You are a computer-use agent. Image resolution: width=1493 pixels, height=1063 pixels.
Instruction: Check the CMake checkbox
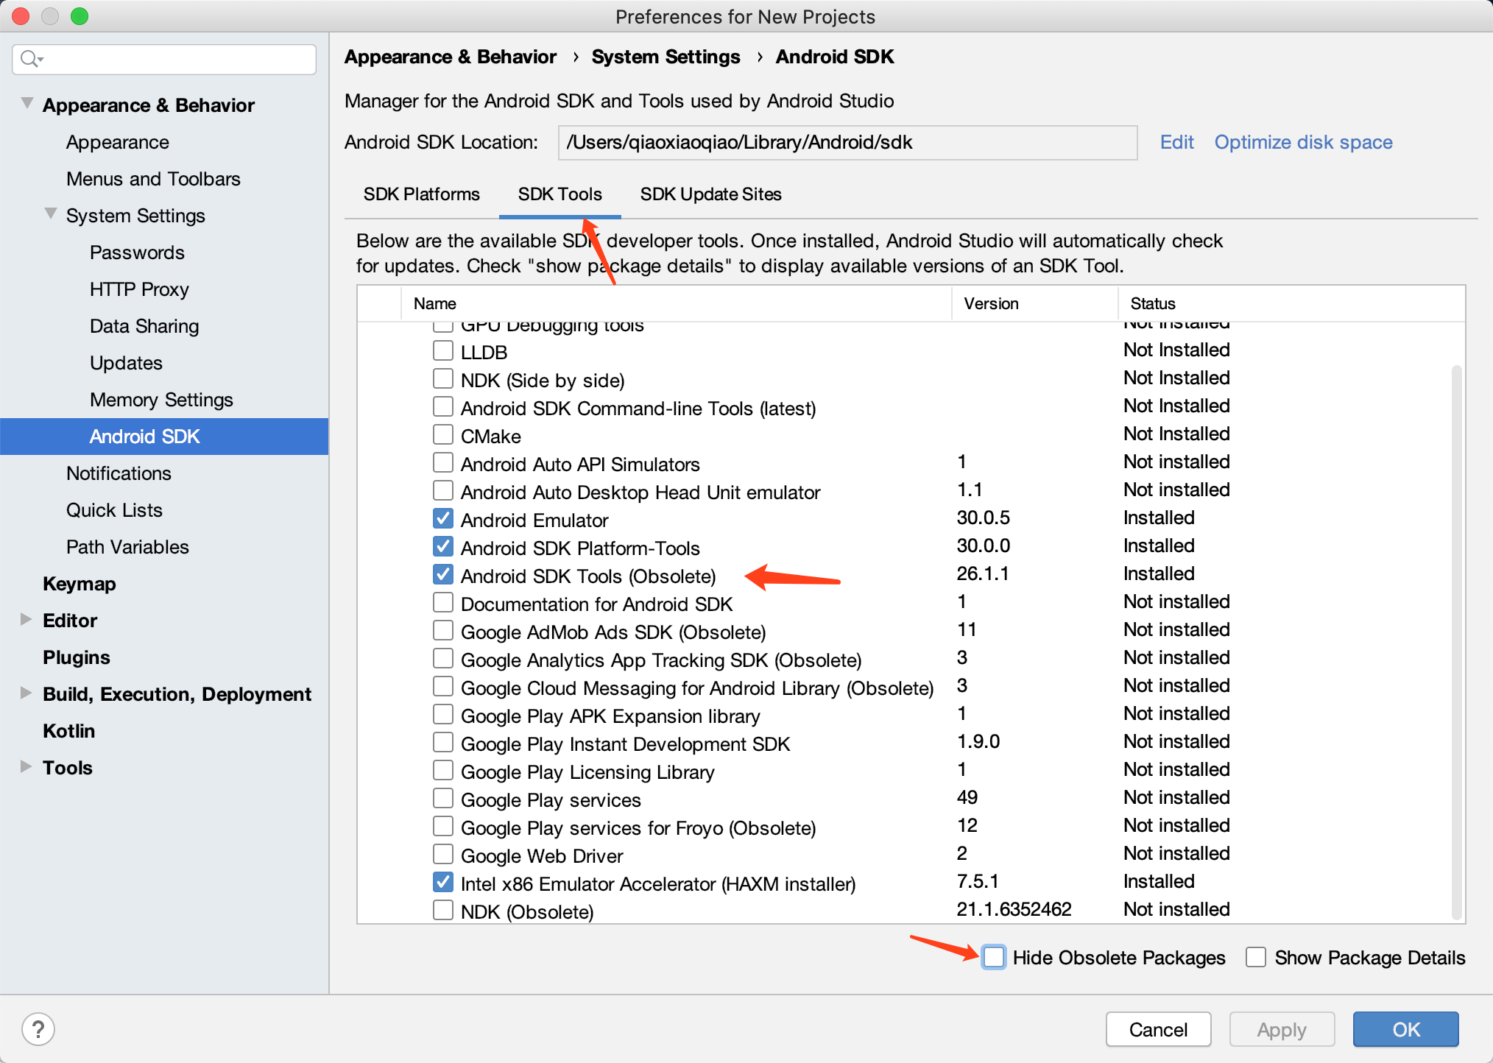point(442,434)
